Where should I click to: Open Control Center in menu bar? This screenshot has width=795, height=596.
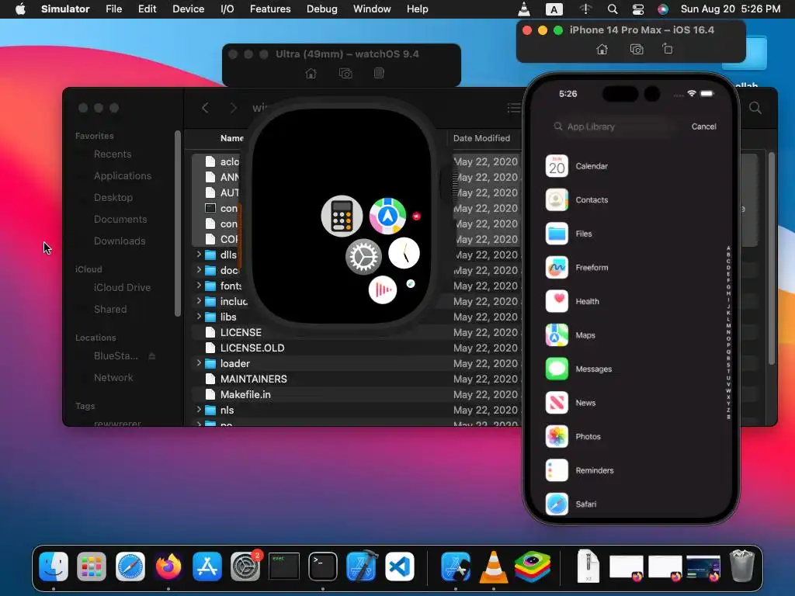tap(638, 9)
